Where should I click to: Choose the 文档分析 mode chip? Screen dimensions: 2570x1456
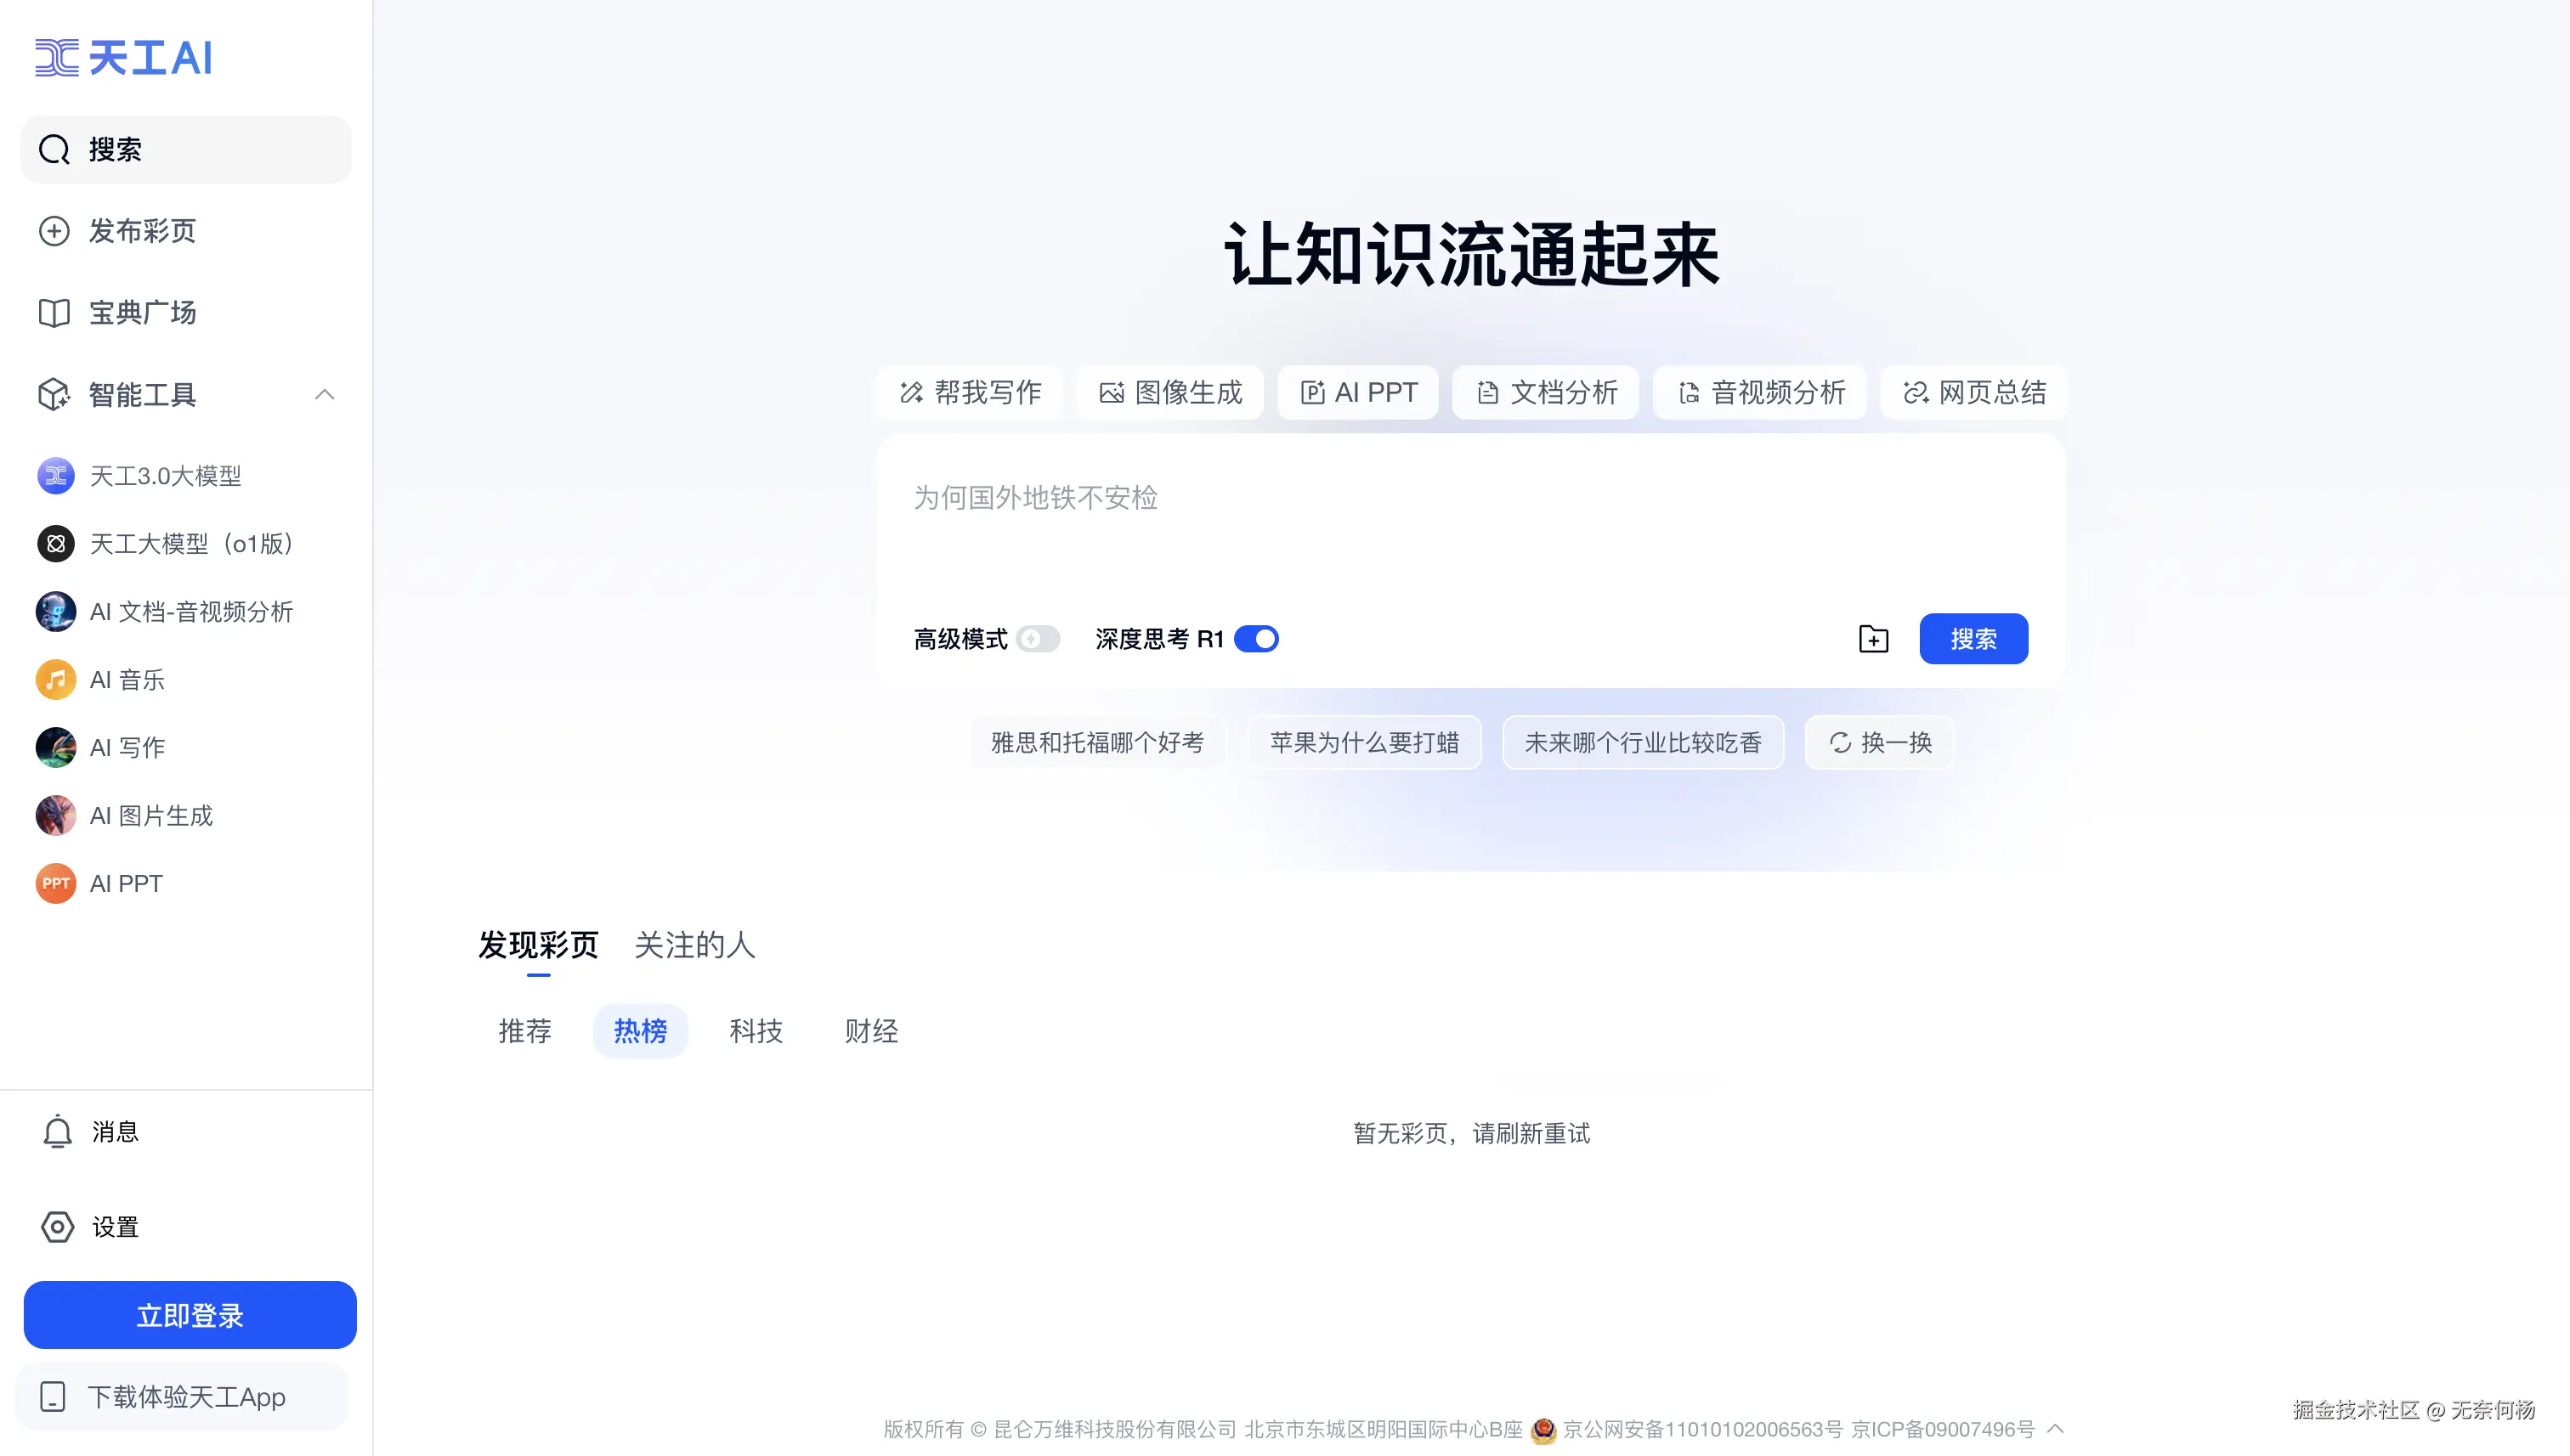pyautogui.click(x=1547, y=393)
